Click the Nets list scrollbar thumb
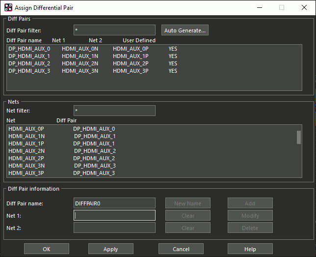This screenshot has width=316, height=257. coord(299,137)
